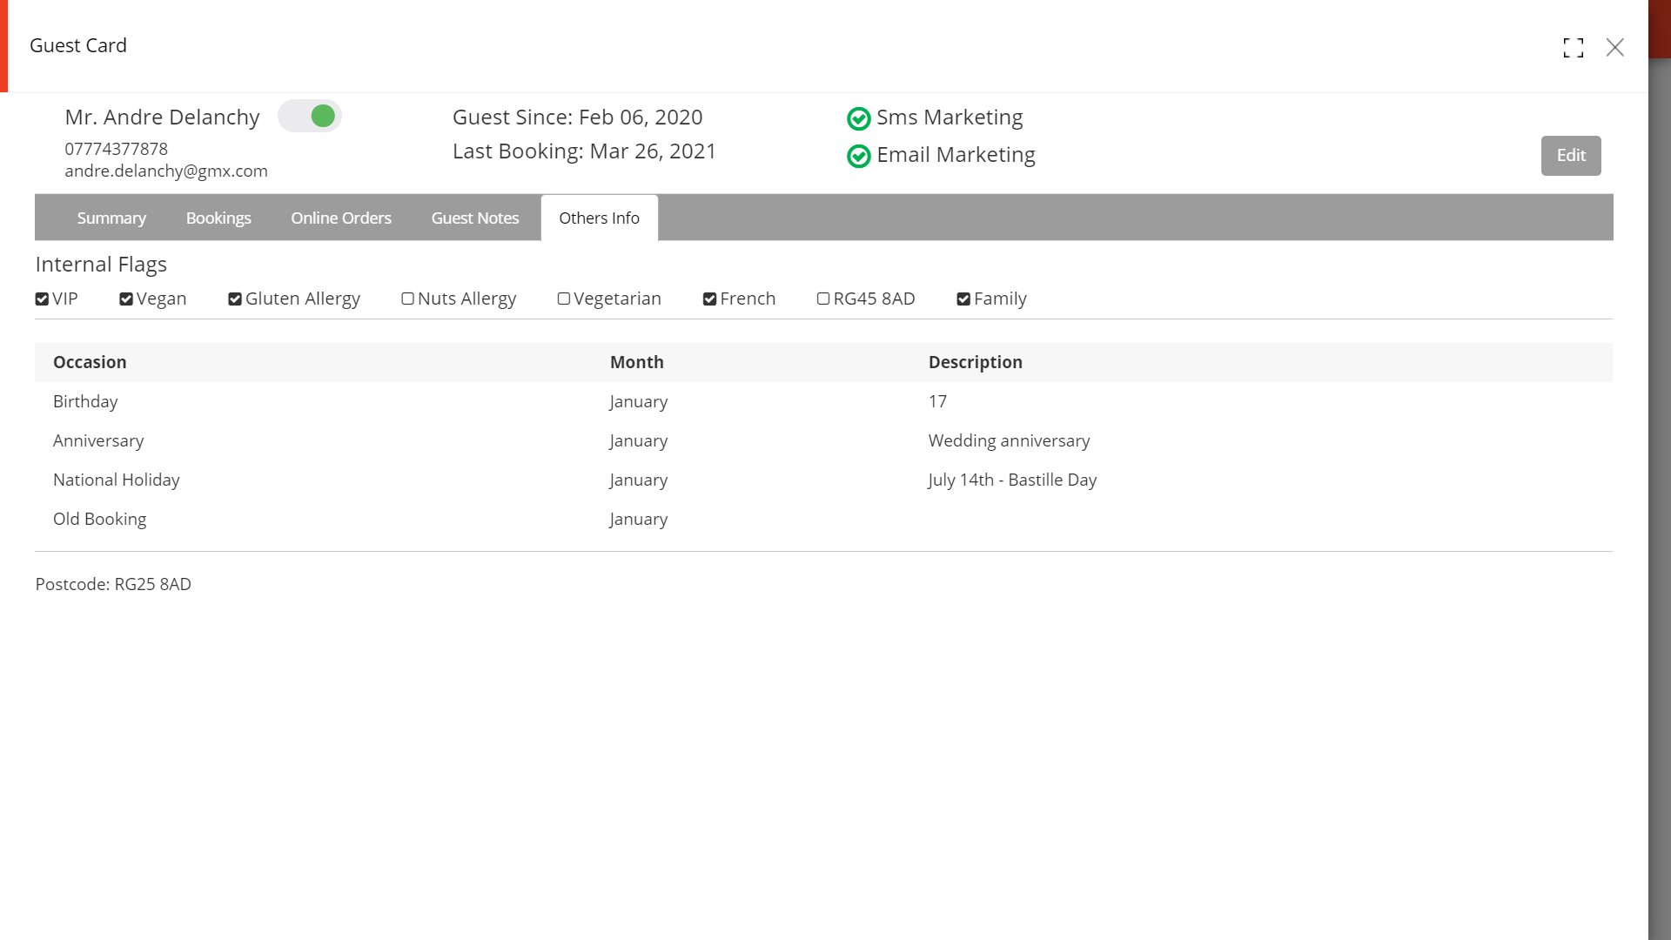Click the Occasion column header
The width and height of the screenshot is (1671, 940).
click(90, 362)
